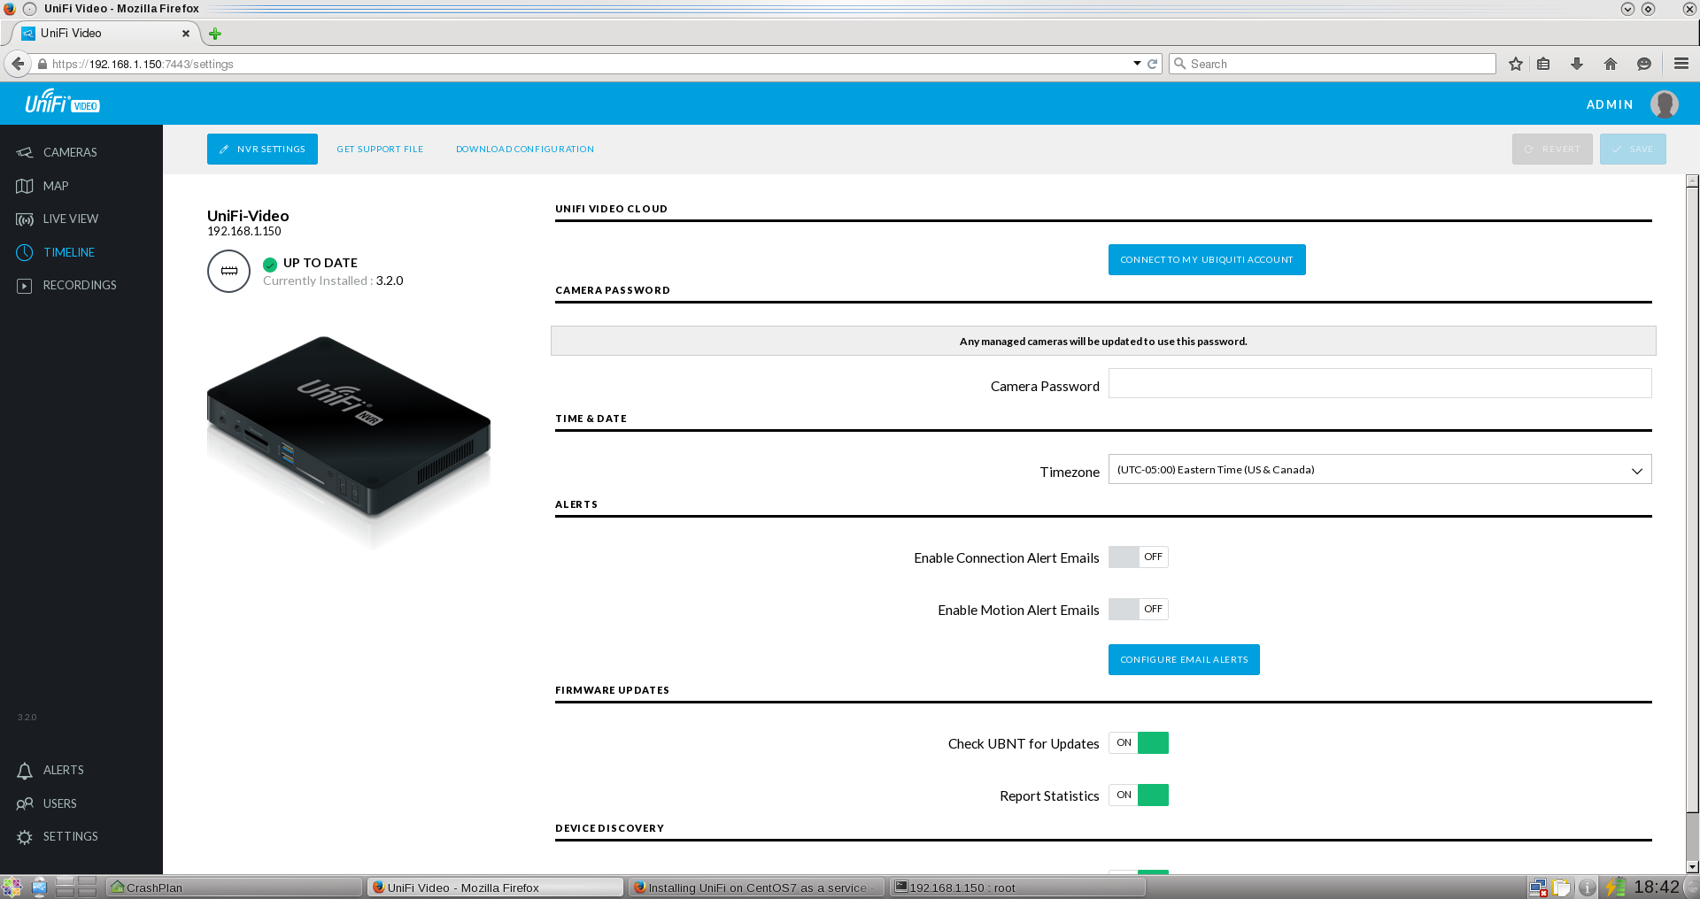The width and height of the screenshot is (1700, 899).
Task: Toggle Enable Motion Alert Emails switch
Action: point(1139,610)
